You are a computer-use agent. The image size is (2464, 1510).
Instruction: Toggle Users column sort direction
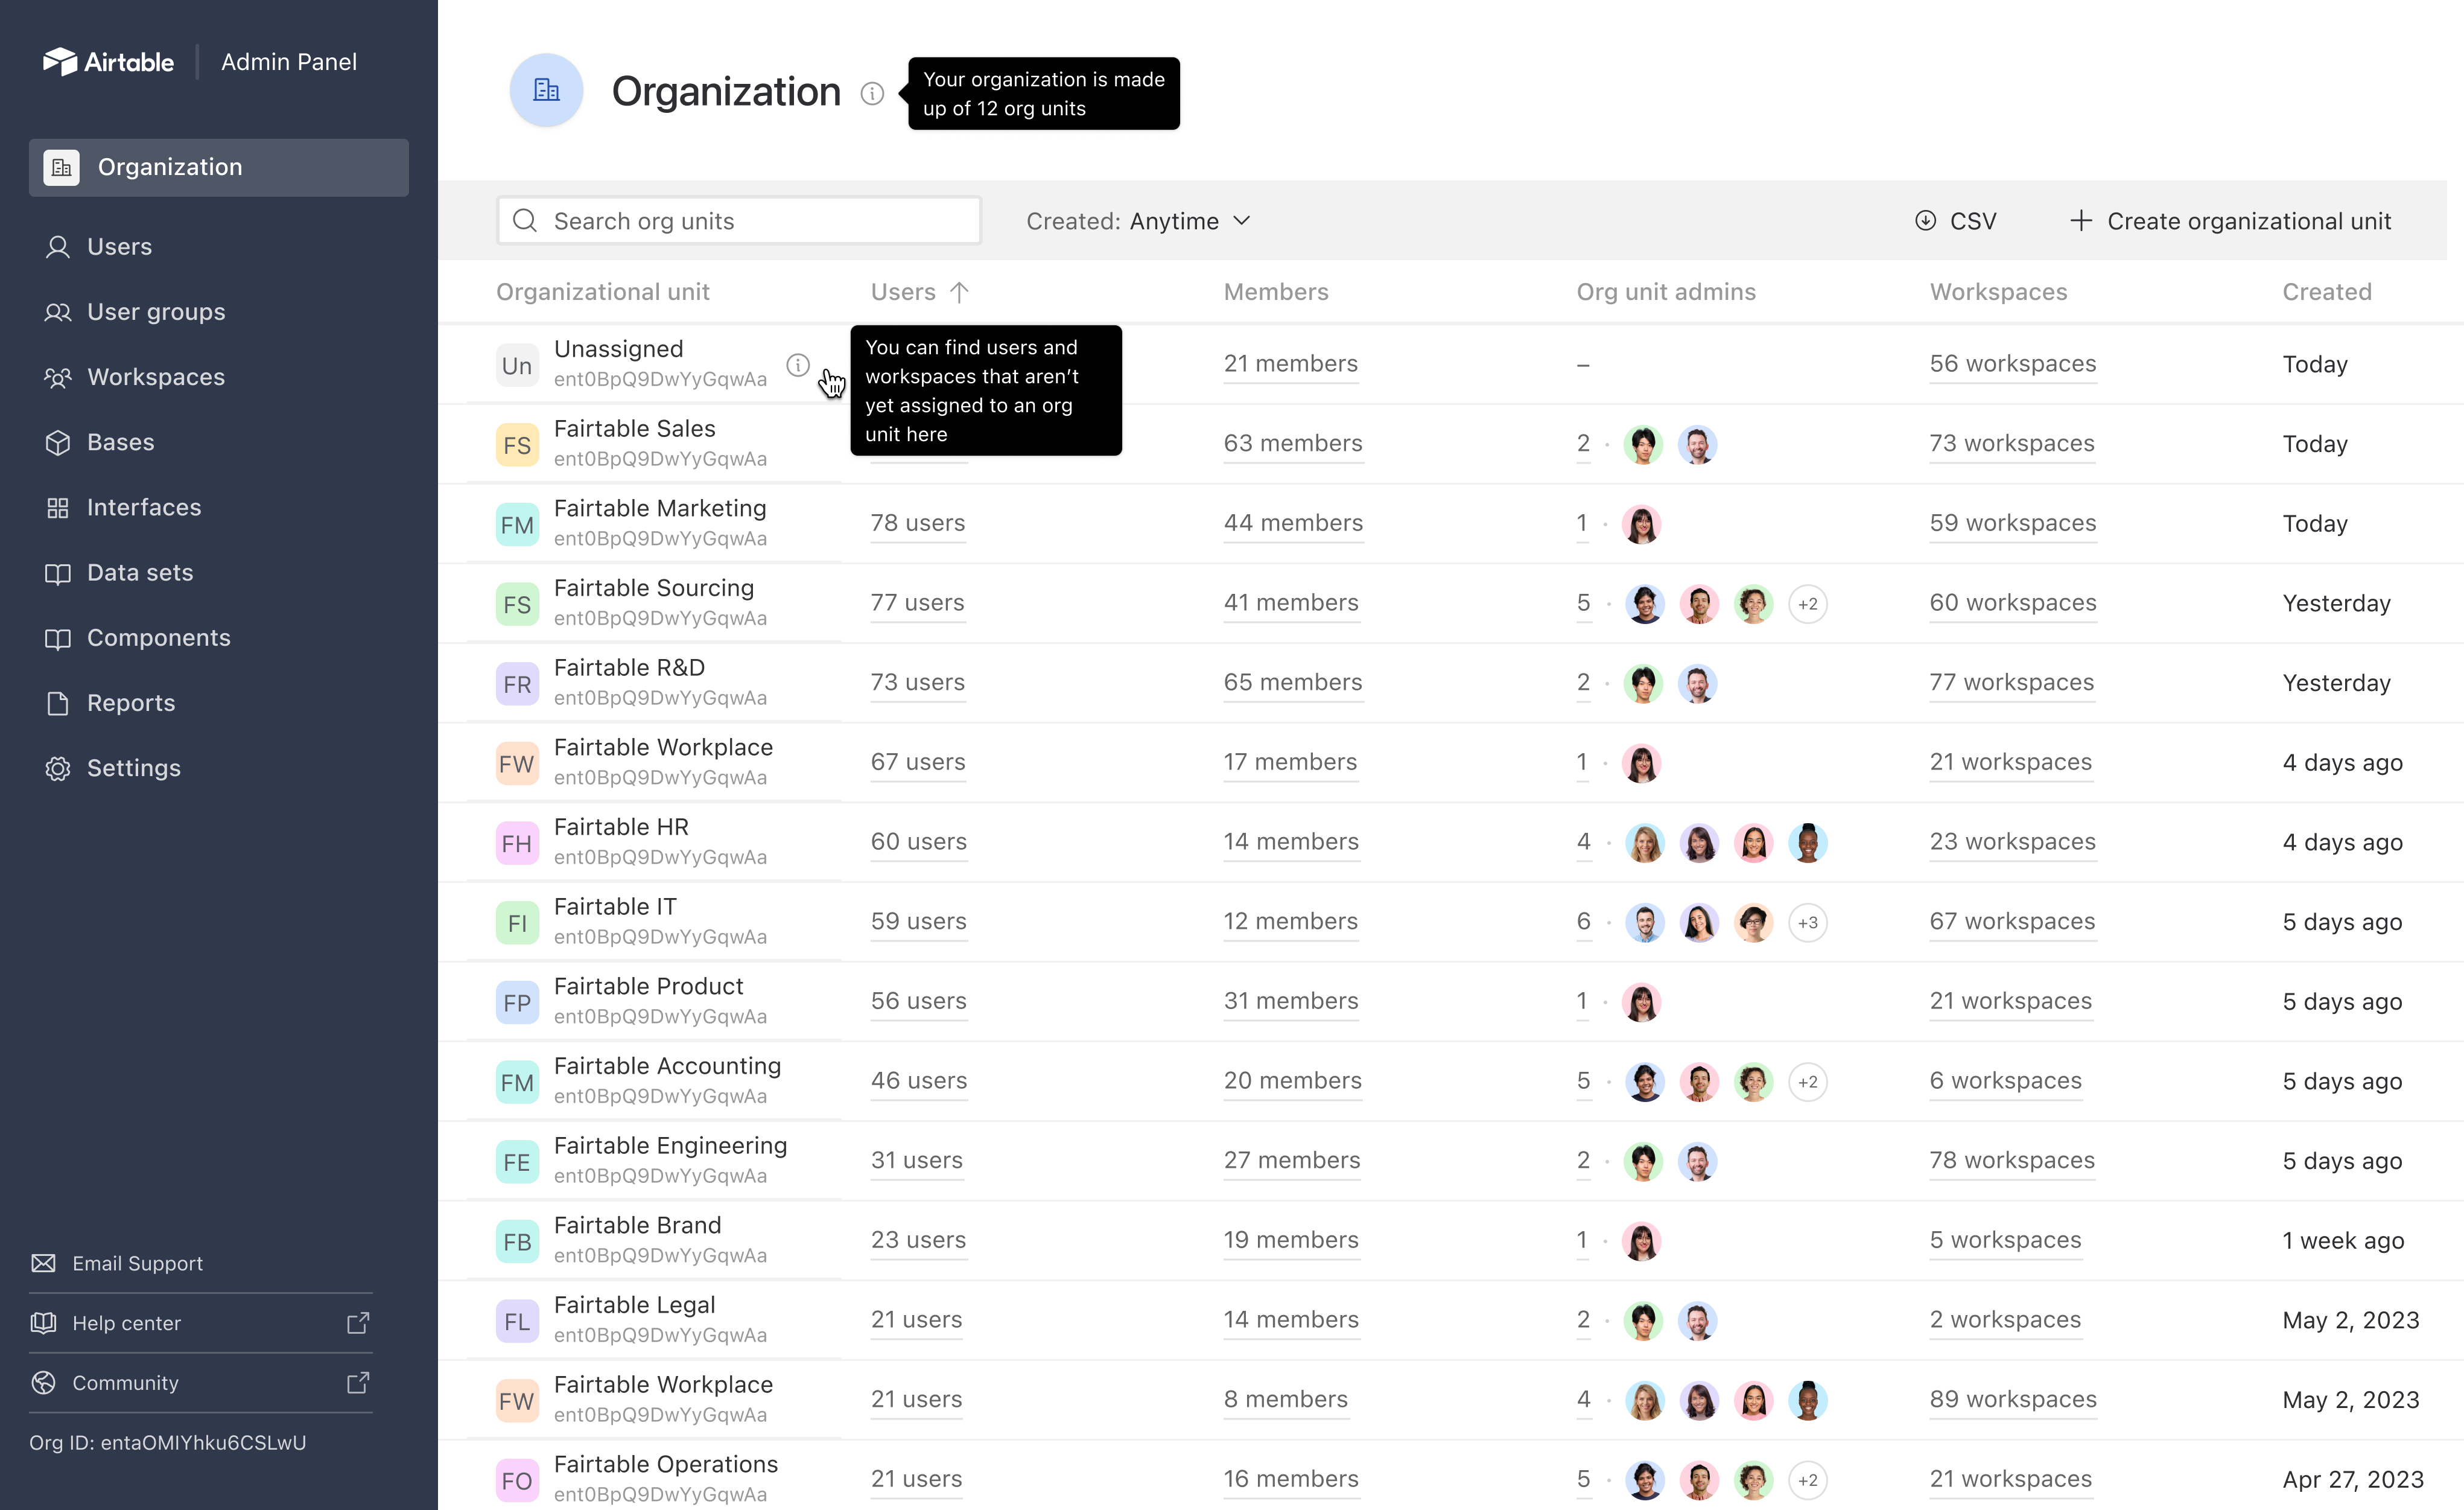[x=958, y=292]
